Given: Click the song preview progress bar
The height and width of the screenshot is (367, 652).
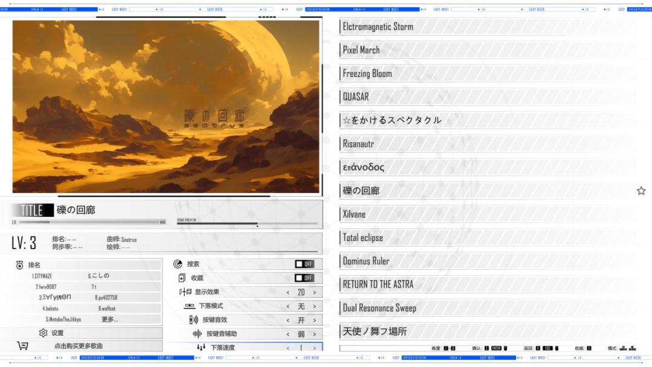Looking at the screenshot, I should (247, 223).
